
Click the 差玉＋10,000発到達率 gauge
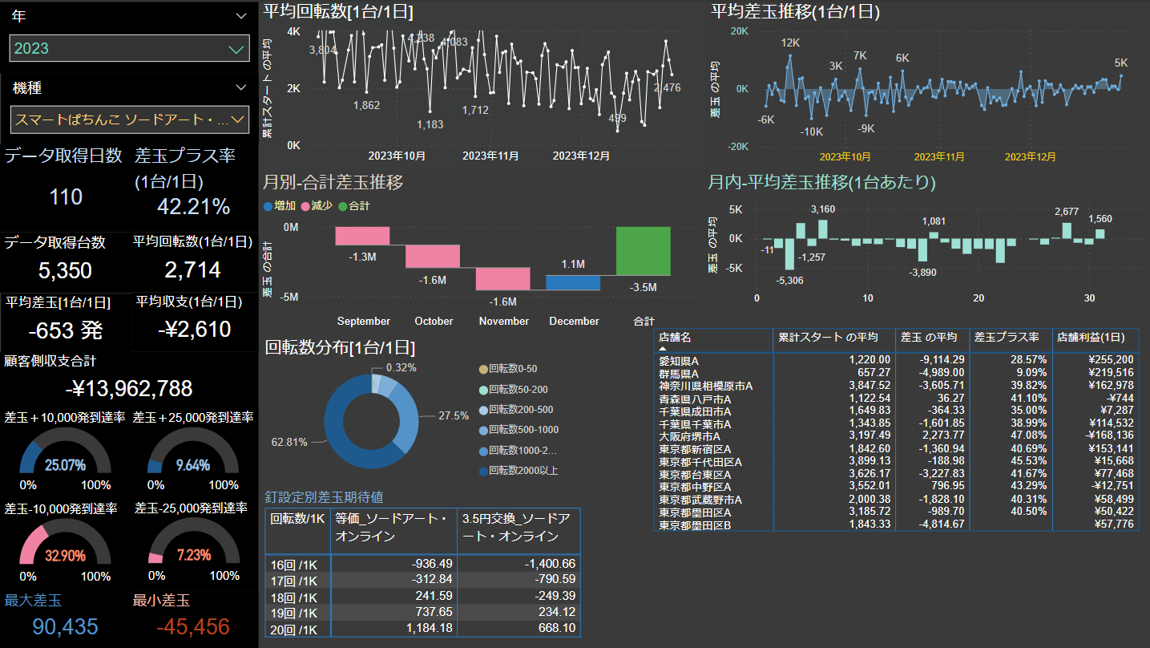coord(64,458)
